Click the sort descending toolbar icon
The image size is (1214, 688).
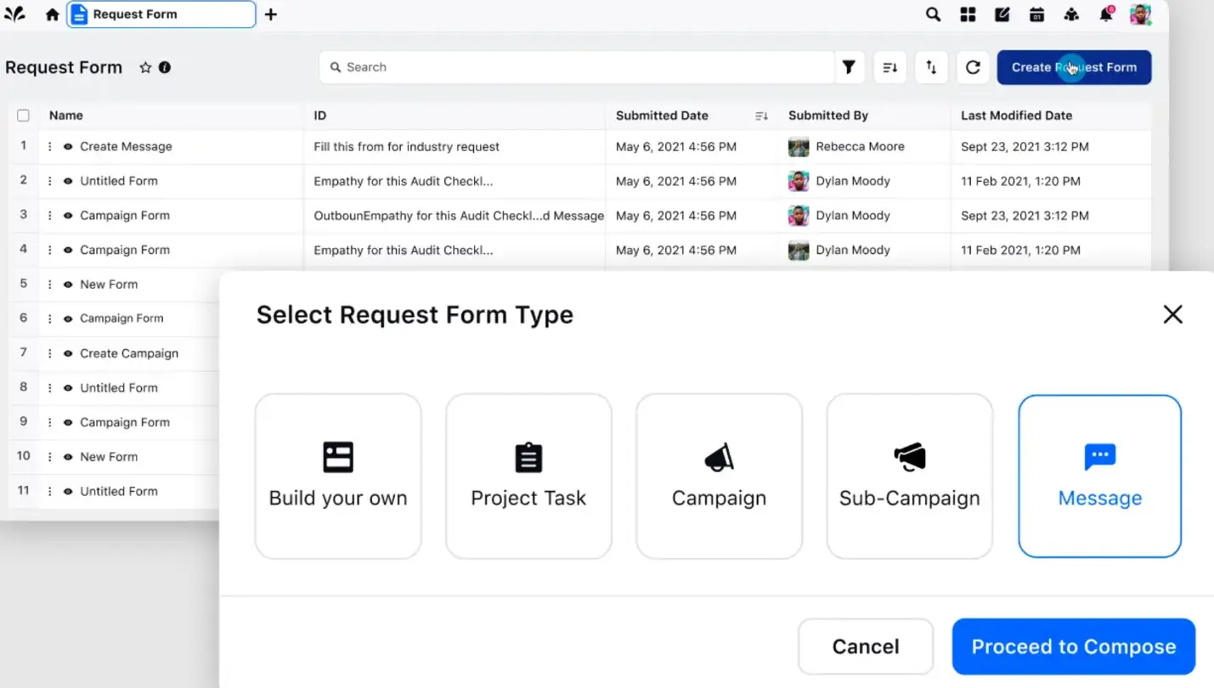(890, 67)
